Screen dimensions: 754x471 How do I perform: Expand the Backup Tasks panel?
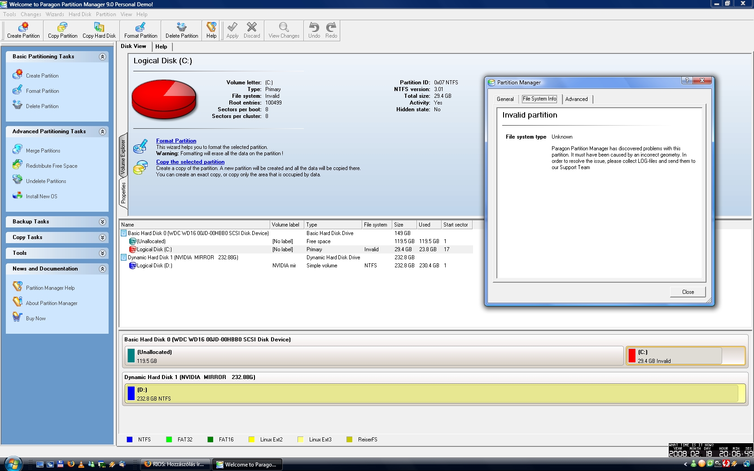(x=102, y=222)
